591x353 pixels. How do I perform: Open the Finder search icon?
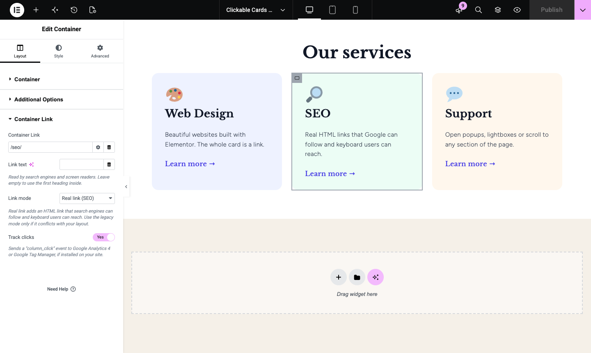(x=479, y=10)
